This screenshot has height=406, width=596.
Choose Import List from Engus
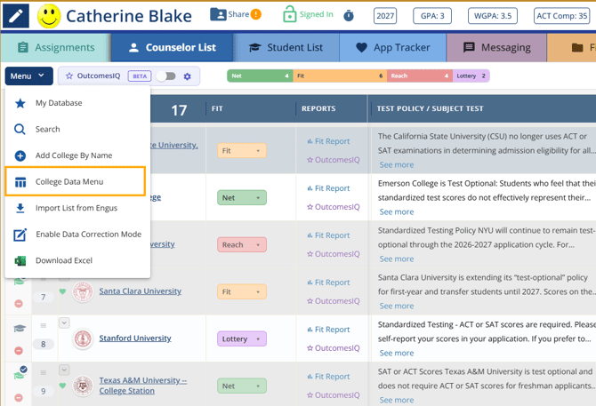76,208
